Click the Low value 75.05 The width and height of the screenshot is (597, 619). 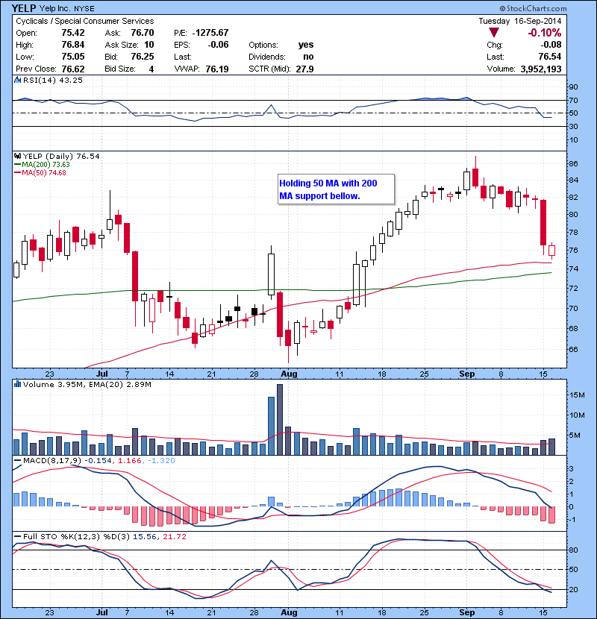coord(73,57)
